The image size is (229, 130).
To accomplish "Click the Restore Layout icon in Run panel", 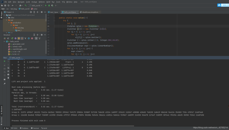I will [x=4, y=79].
